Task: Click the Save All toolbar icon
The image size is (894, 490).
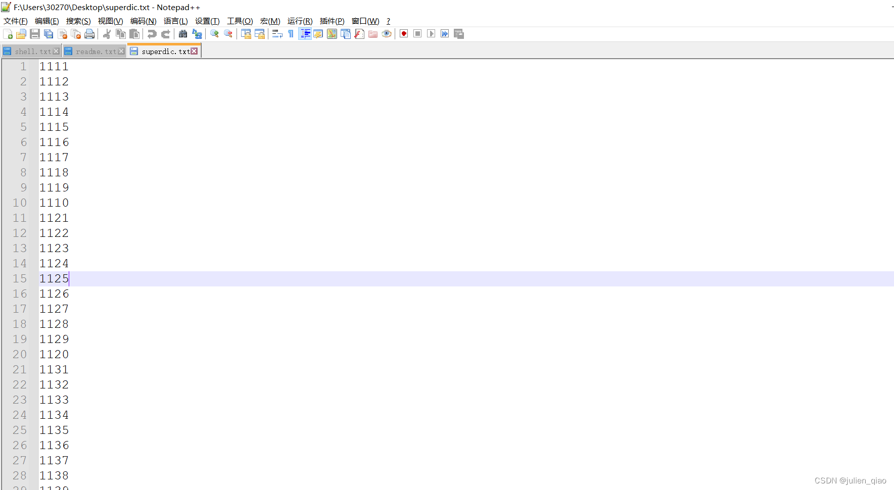Action: click(x=49, y=34)
